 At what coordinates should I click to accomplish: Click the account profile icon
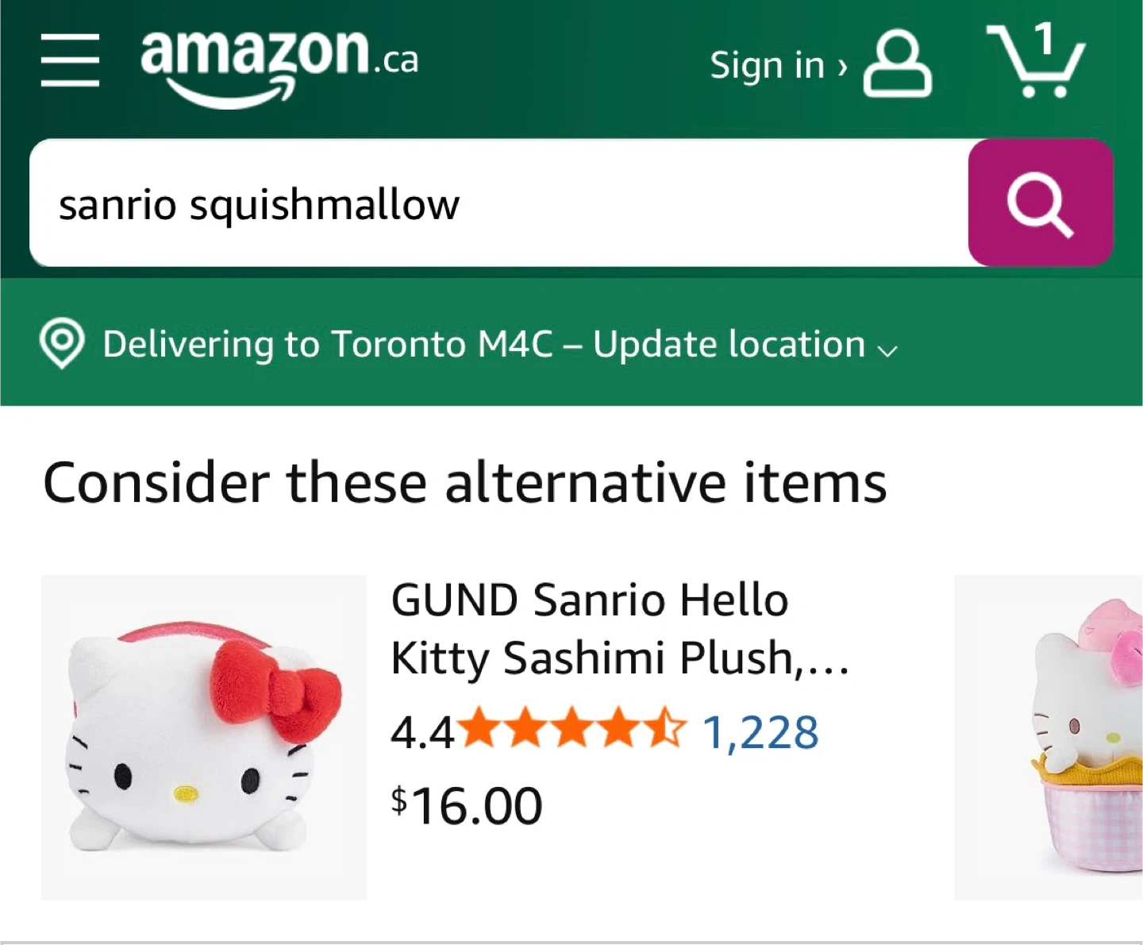[x=897, y=64]
